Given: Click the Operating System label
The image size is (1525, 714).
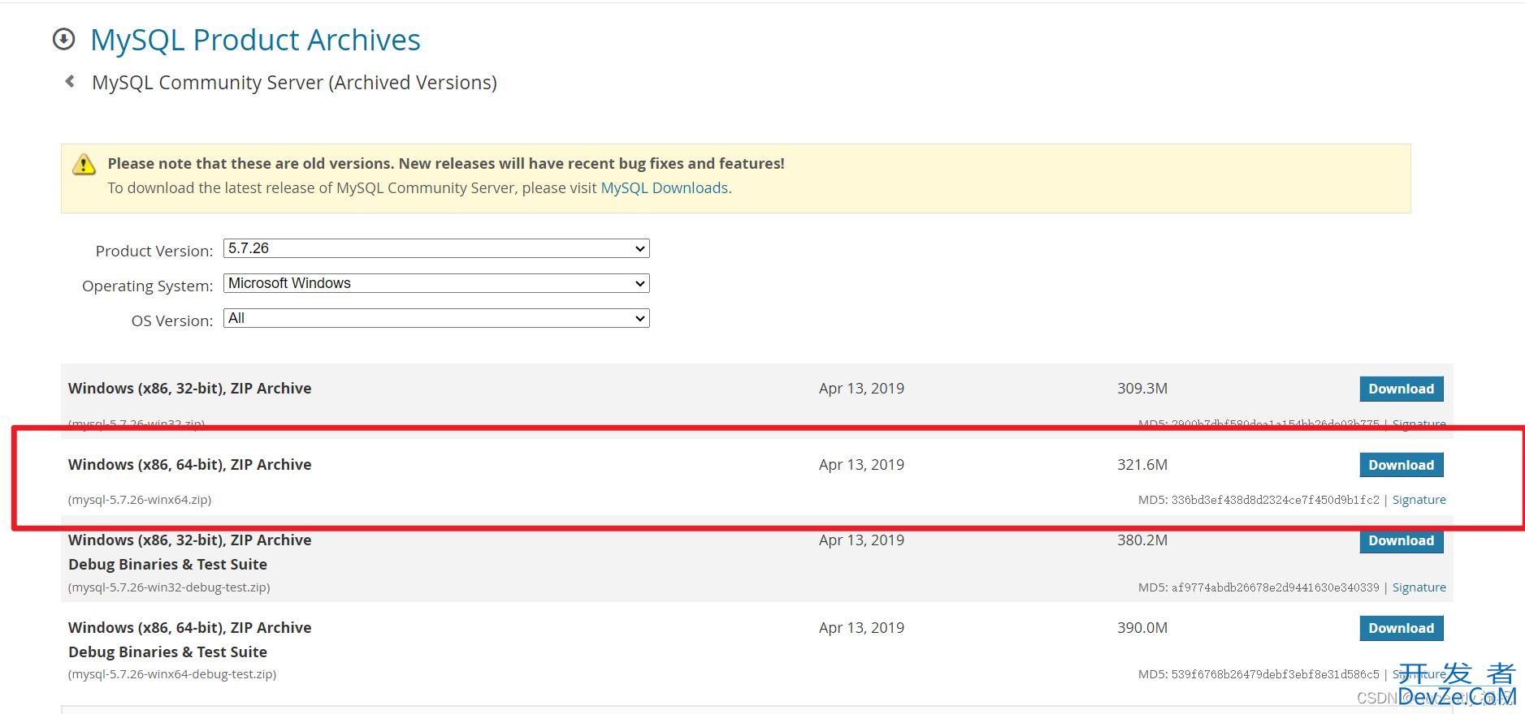Looking at the screenshot, I should (x=147, y=286).
